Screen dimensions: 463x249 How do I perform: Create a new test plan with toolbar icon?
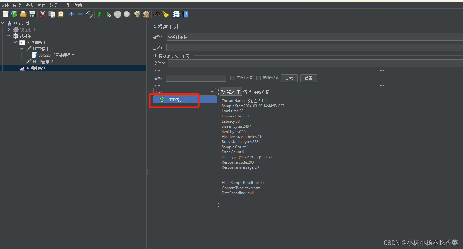(5, 14)
